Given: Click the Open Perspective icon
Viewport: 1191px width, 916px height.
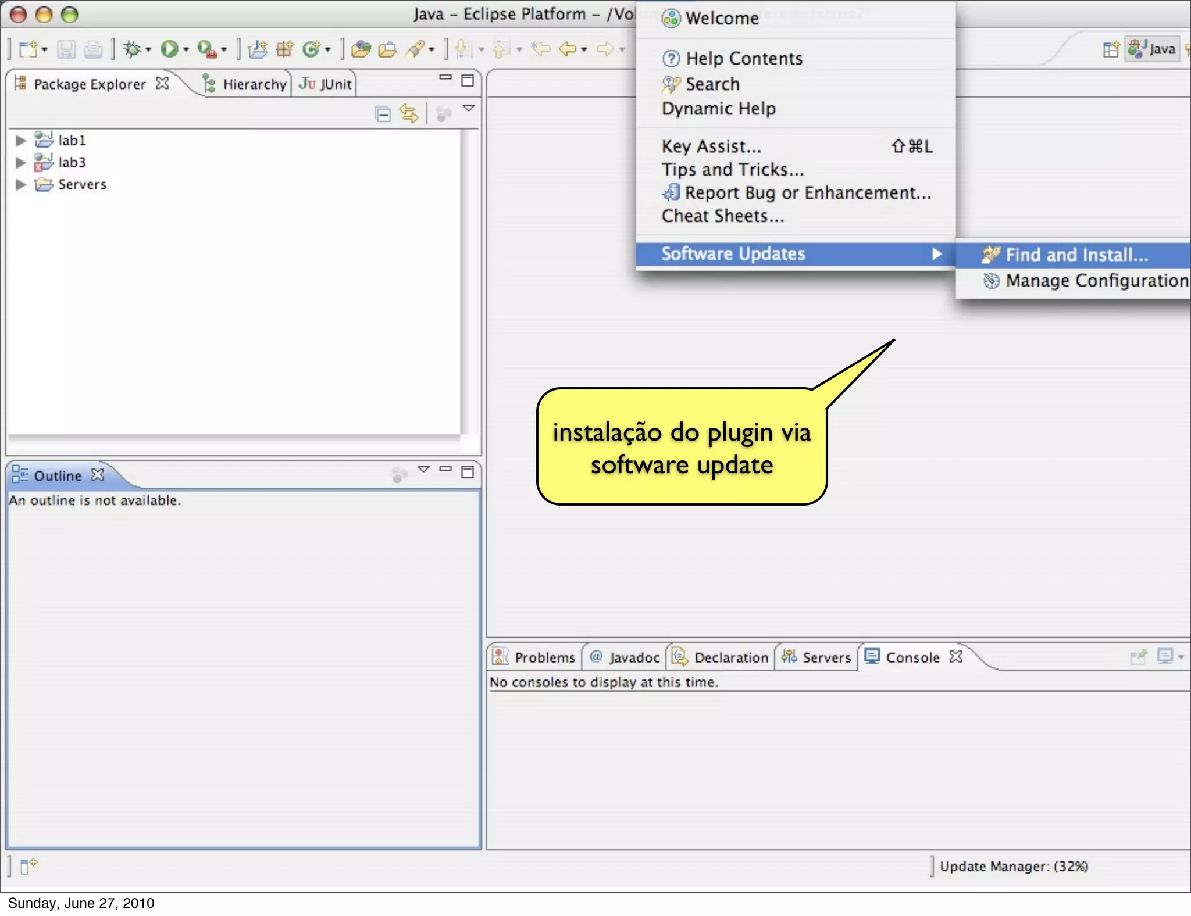Looking at the screenshot, I should (x=1110, y=49).
